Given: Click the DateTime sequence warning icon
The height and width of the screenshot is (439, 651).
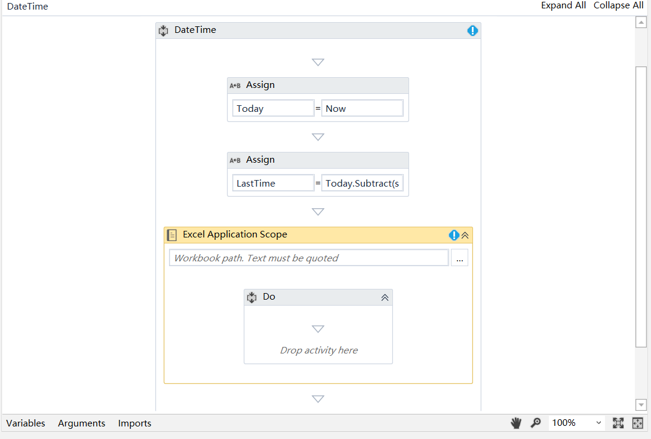Looking at the screenshot, I should pos(472,31).
